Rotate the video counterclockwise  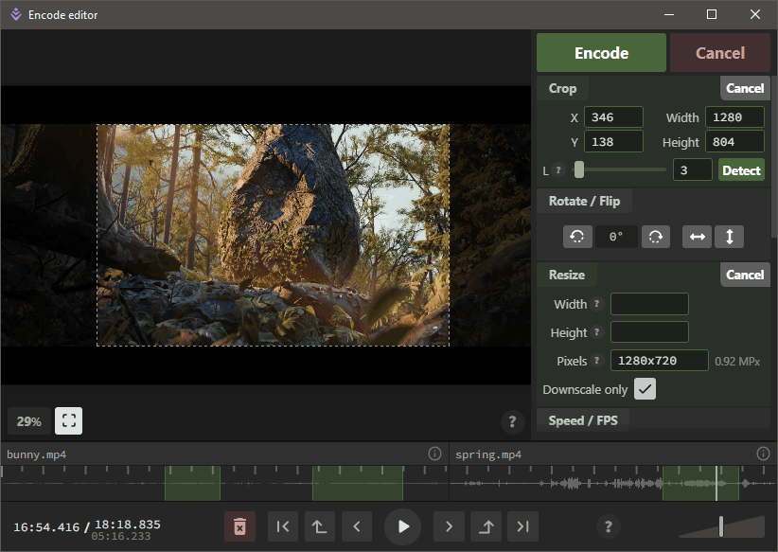coord(577,237)
